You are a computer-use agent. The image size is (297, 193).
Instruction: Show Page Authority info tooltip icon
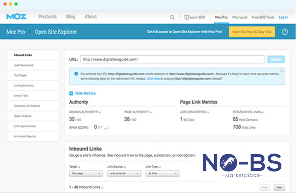click(x=151, y=112)
